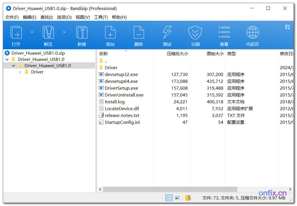Toggle details list view in status bar
This screenshot has width=297, height=206.
pos(169,197)
